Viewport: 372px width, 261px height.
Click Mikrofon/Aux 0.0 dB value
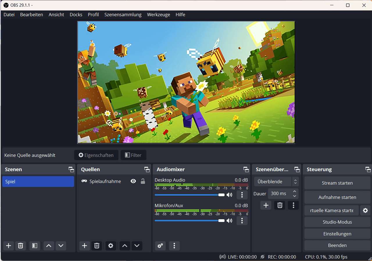tap(241, 206)
